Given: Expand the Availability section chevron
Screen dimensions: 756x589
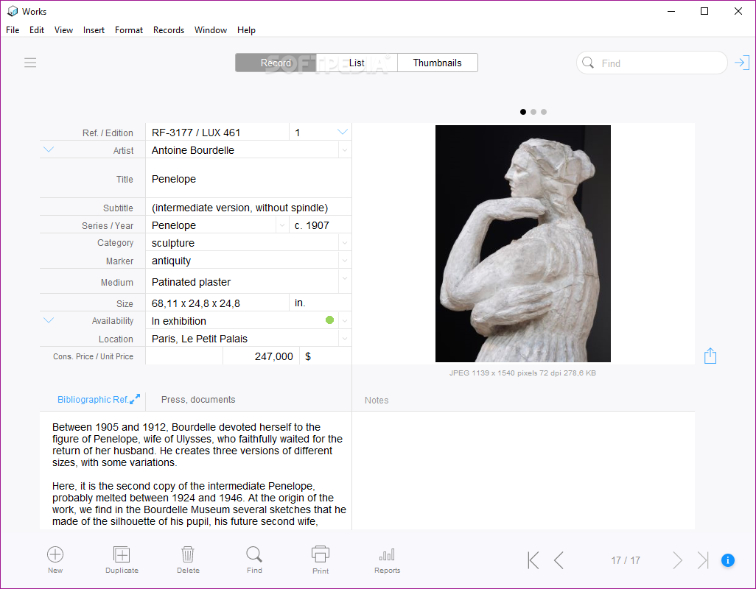Looking at the screenshot, I should (49, 320).
